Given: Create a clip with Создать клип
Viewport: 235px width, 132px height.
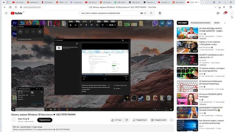Looking at the screenshot, I should click(159, 120).
